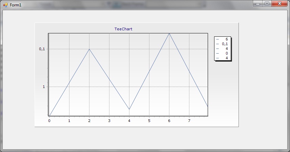Image resolution: width=290 pixels, height=152 pixels.
Task: Click the 4 label on horizontal axis
Action: pyautogui.click(x=129, y=121)
